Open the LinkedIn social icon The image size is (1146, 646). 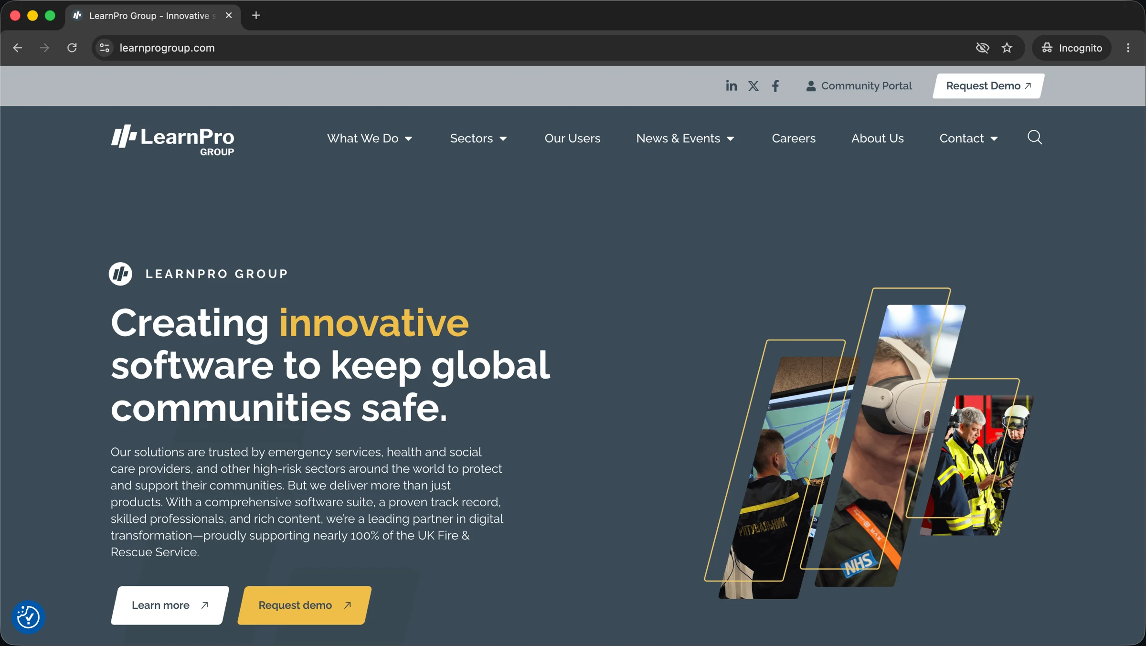[731, 86]
